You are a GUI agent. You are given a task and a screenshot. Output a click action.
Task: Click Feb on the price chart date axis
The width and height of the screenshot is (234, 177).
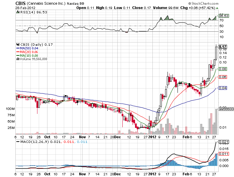(x=186, y=137)
